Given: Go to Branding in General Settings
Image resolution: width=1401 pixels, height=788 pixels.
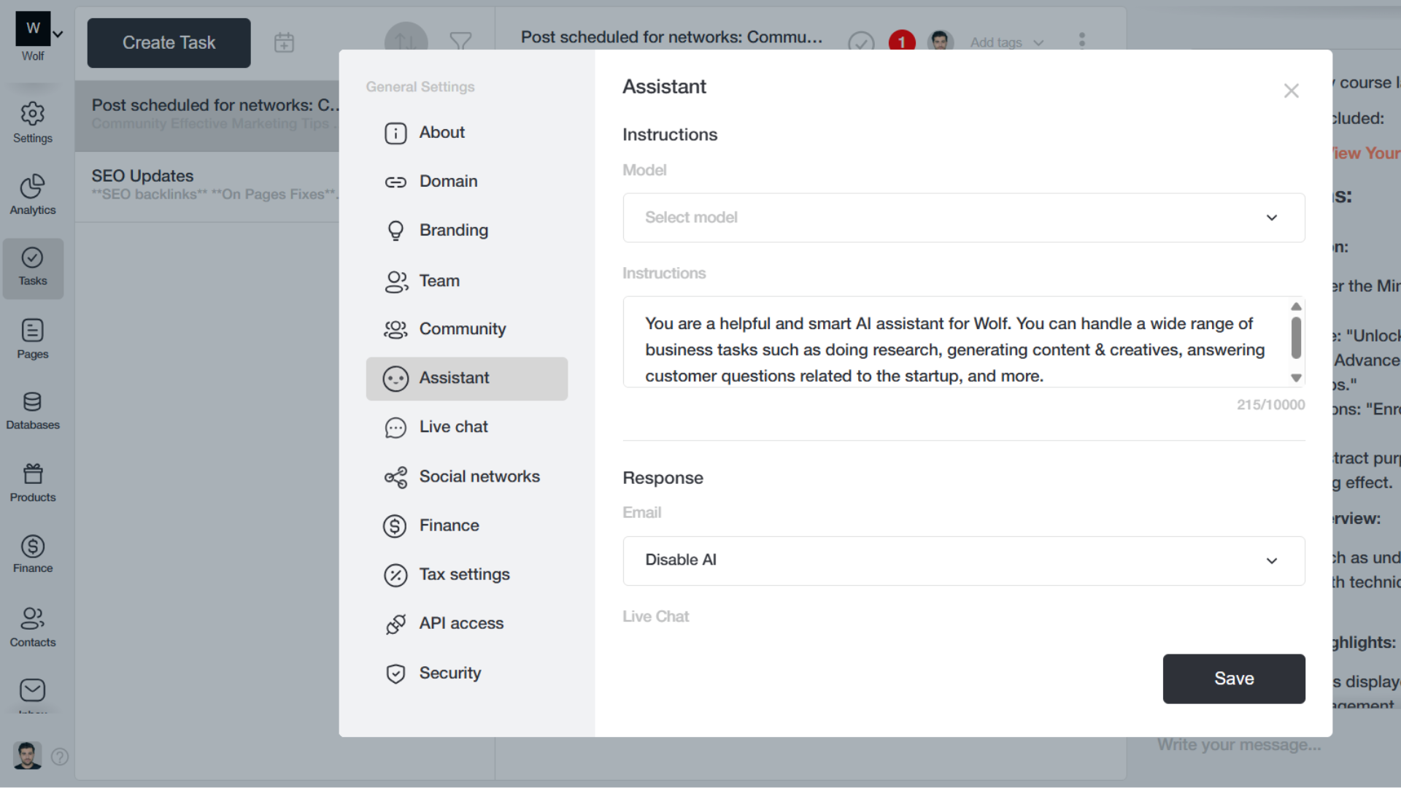Looking at the screenshot, I should [x=454, y=230].
